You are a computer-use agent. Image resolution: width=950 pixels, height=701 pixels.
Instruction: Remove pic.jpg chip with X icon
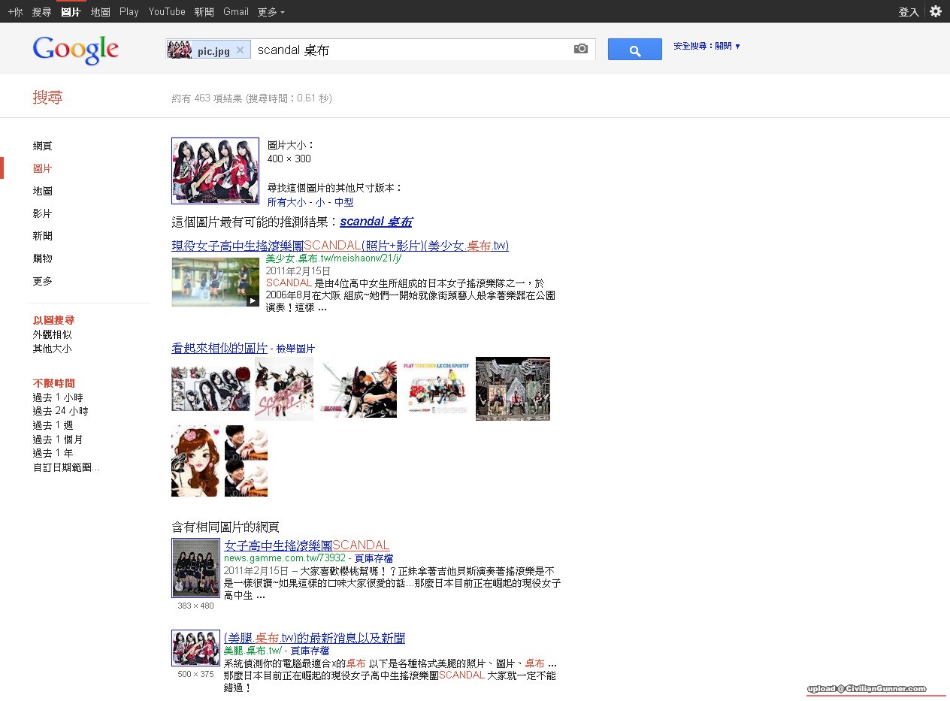coord(240,50)
